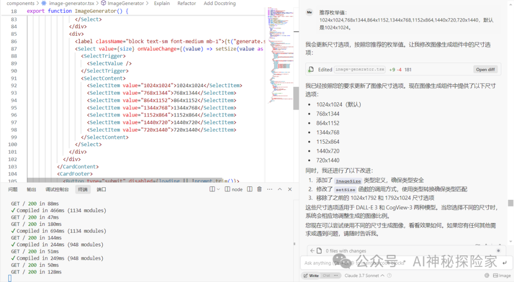Open terminal more actions ellipsis
This screenshot has width=514, height=282.
click(x=269, y=189)
